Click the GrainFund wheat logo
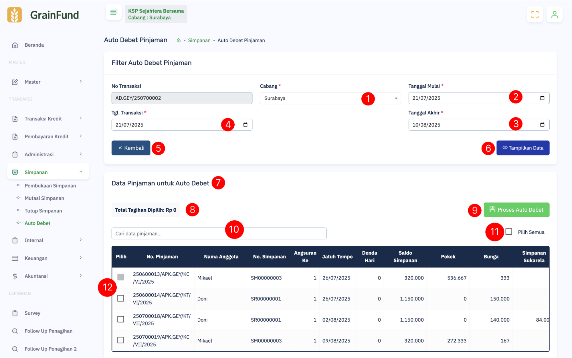572x358 pixels. coord(15,15)
